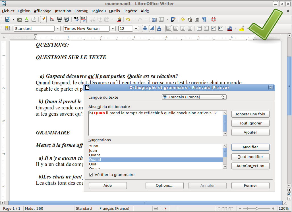This screenshot has height=212, width=292.
Task: Open the Insertion menu
Action: tap(63, 11)
